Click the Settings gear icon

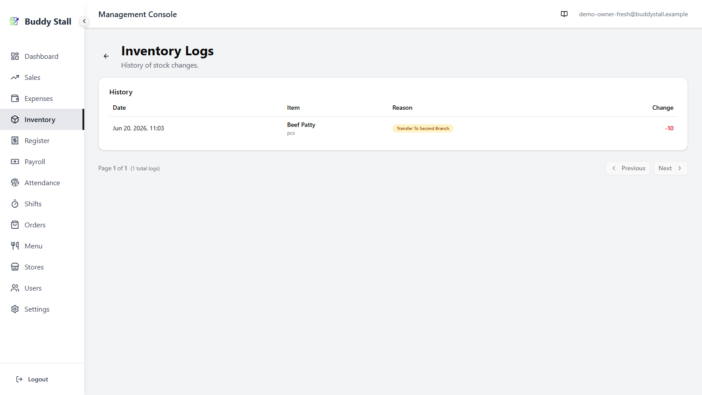click(15, 309)
